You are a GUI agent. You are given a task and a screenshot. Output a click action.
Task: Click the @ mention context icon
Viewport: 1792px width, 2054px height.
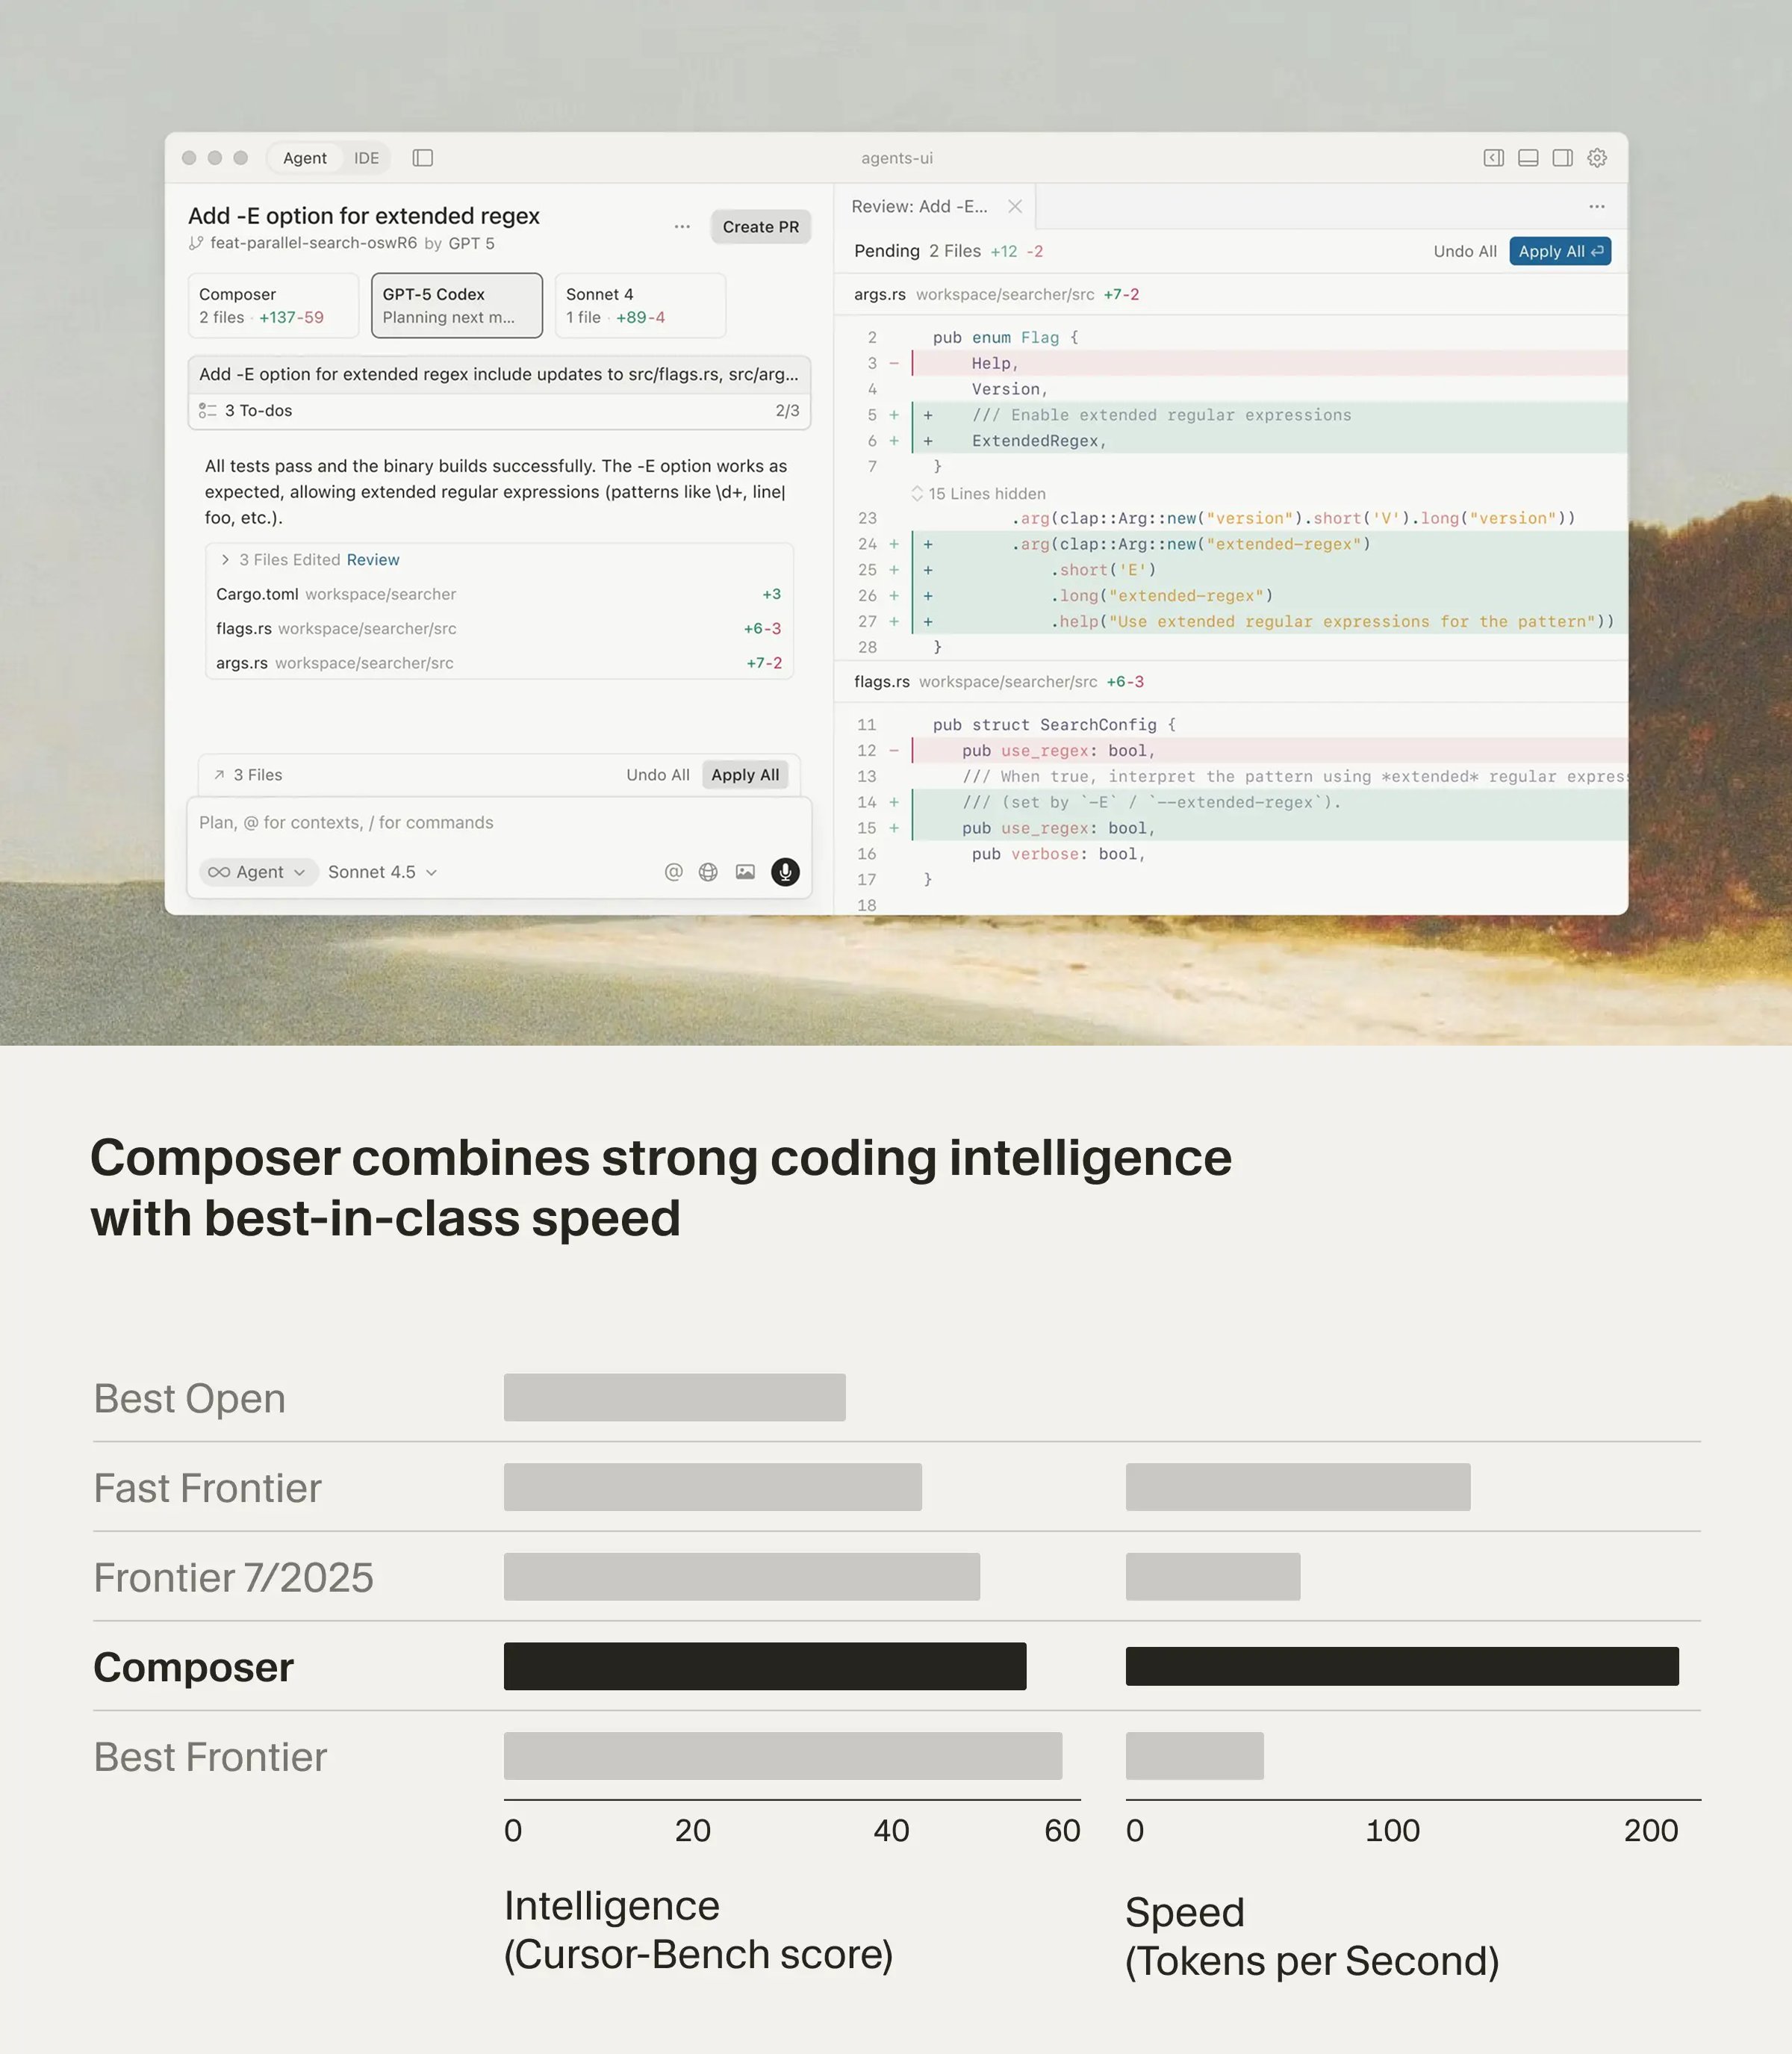pos(673,872)
